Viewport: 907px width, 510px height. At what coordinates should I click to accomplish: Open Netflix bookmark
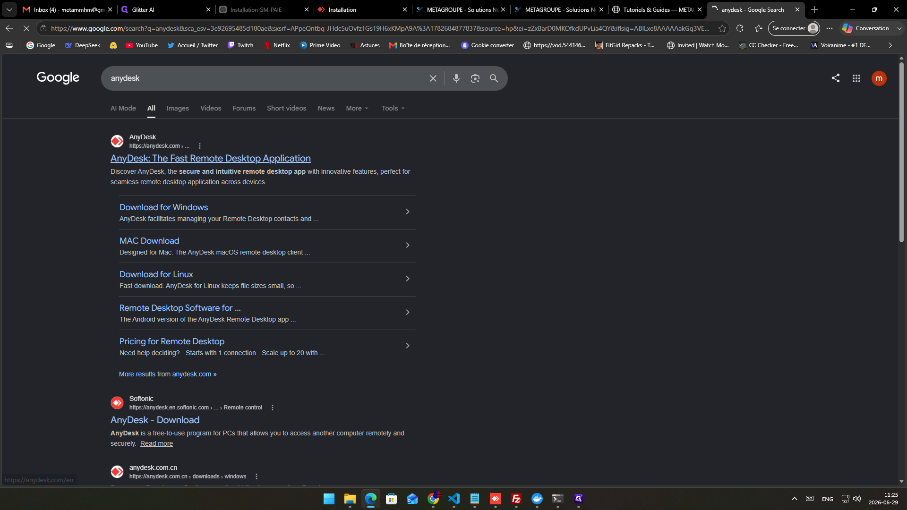pos(276,45)
